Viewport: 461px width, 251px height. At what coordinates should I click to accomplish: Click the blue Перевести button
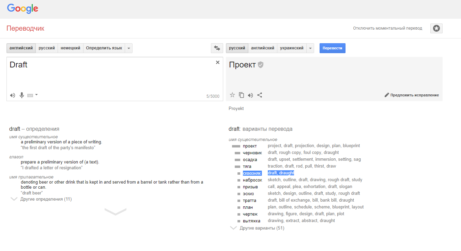pos(333,48)
